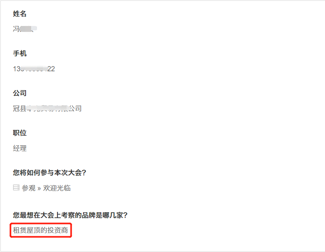Click the question 您将如何参与本次大会?
The image size is (325, 252).
tap(50, 172)
